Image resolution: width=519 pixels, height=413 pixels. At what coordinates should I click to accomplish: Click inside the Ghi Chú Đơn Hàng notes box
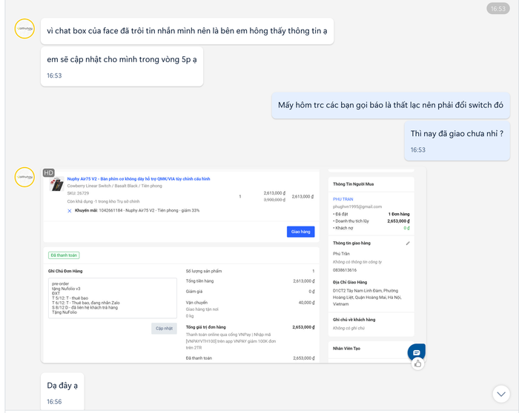[113, 298]
